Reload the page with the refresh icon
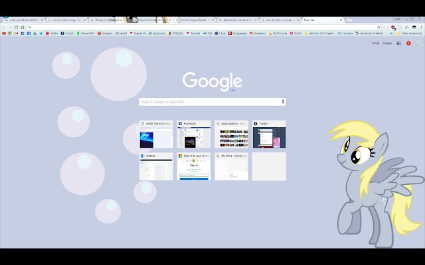Screen dimensions: 425x265 [16, 27]
